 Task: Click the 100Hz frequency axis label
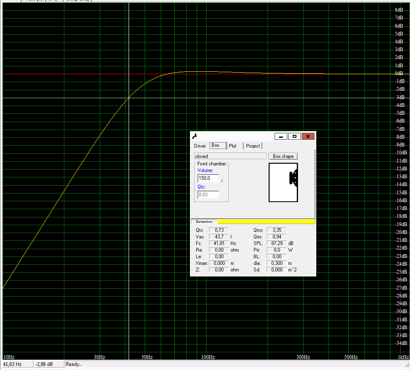208,357
